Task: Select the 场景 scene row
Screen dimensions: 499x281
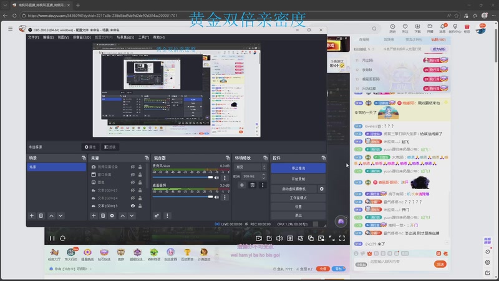Action: 57,167
